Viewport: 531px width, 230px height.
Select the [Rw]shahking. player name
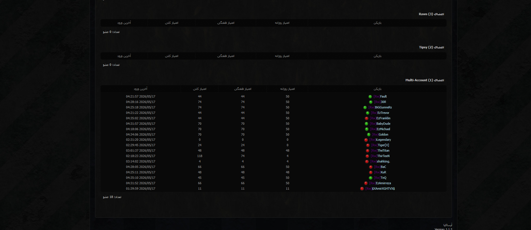point(380,161)
